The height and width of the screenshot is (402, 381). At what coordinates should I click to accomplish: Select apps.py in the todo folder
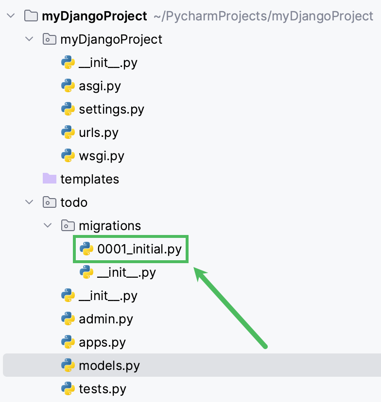(103, 342)
